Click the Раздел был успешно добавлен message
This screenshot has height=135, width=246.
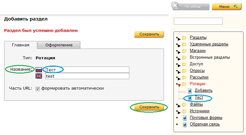pos(41,31)
